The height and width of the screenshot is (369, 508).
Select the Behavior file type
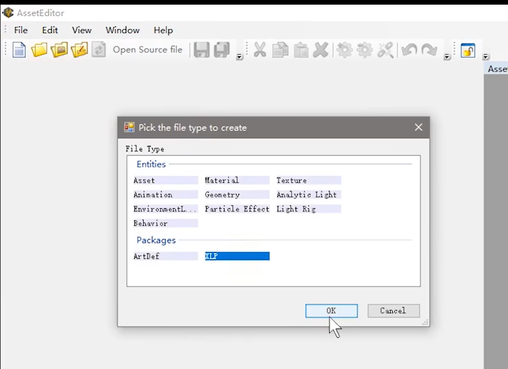(165, 223)
